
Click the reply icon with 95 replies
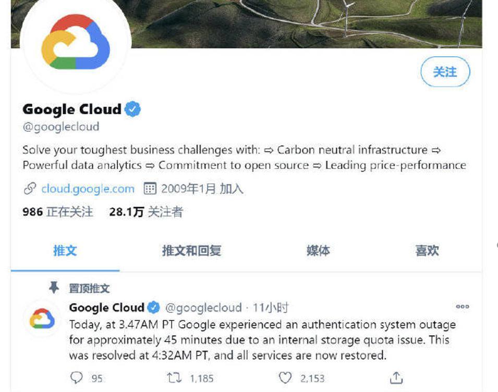(x=77, y=378)
